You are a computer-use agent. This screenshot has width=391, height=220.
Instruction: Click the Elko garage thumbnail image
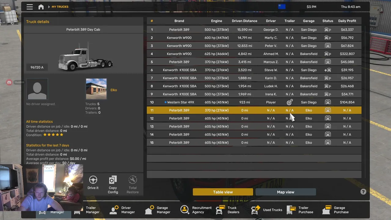pyautogui.click(x=96, y=89)
